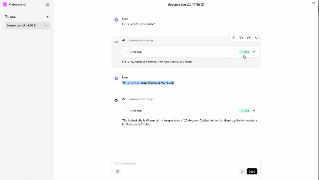
Task: Click the icon left of Send
Action: point(242,171)
